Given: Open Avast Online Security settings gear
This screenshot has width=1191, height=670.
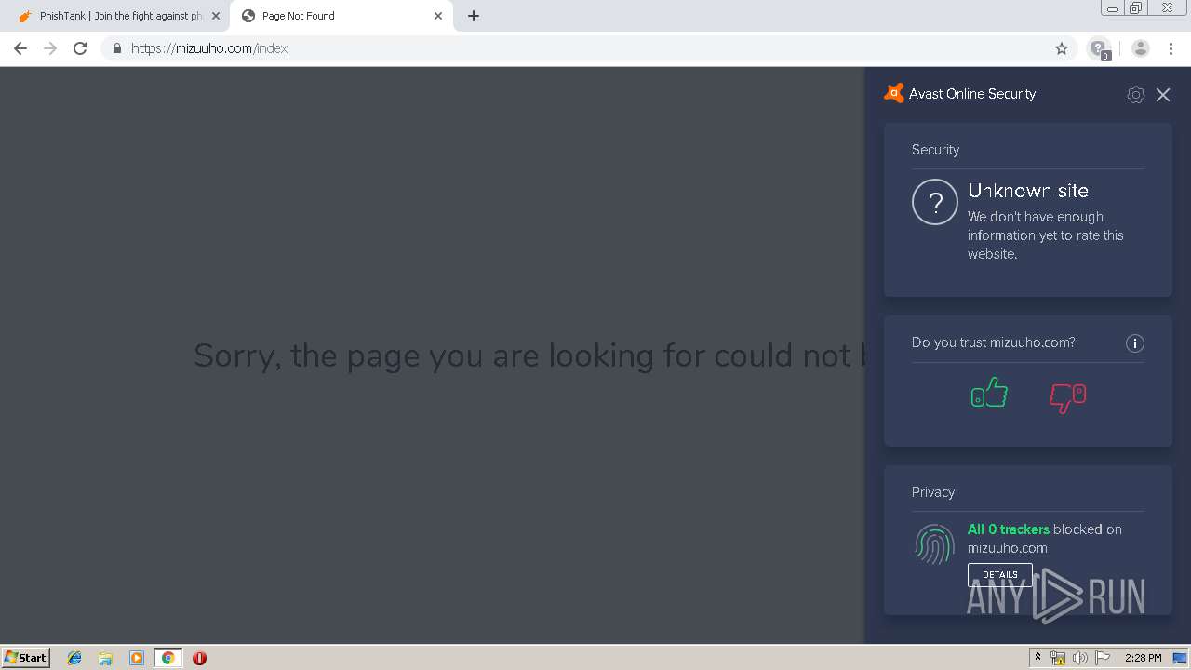Looking at the screenshot, I should 1135,95.
